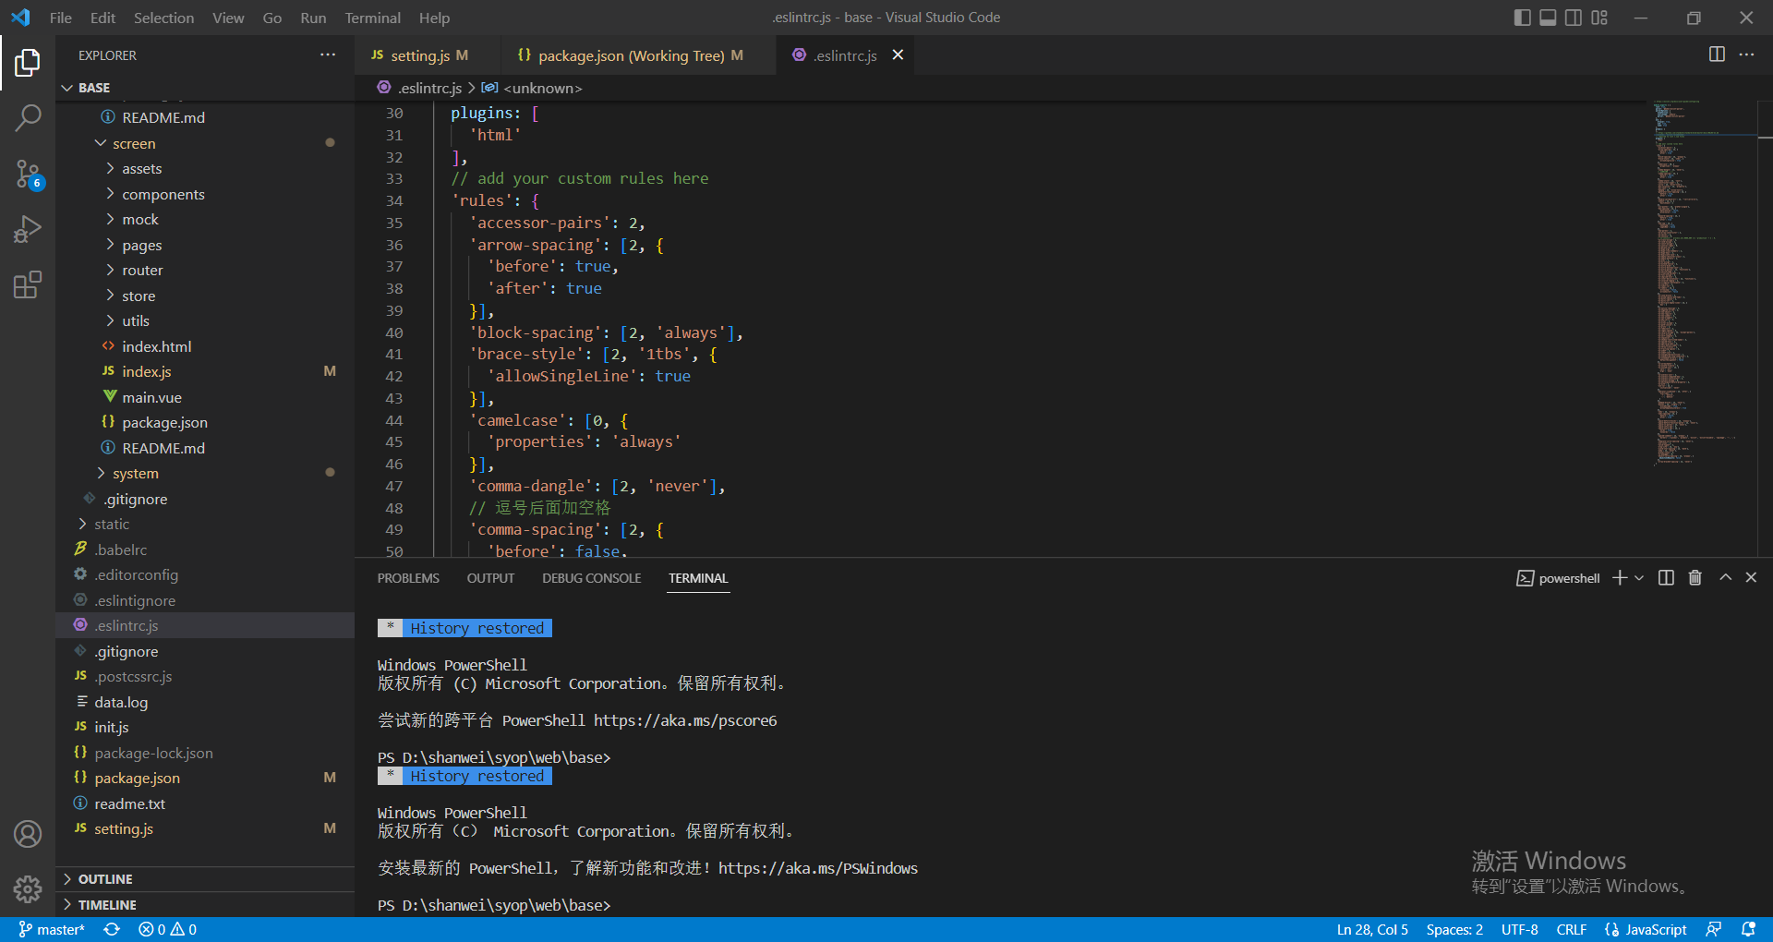Split the terminal panel
1773x942 pixels.
(1666, 578)
